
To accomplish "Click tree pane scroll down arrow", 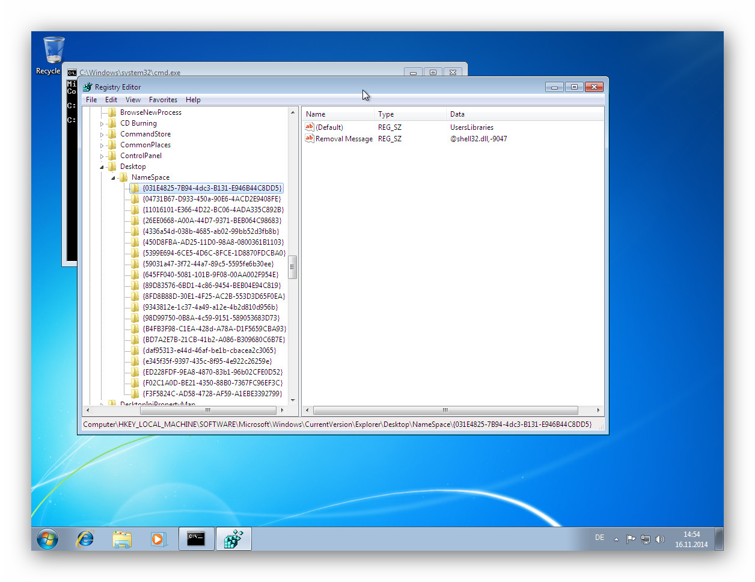I will (293, 400).
